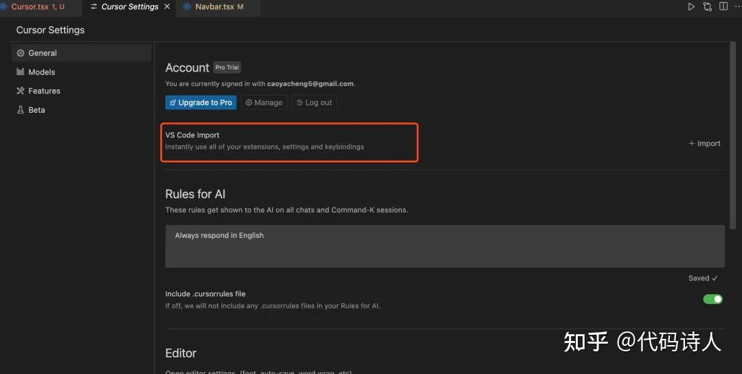Click the run play icon in toolbar
This screenshot has height=374, width=742.
691,7
